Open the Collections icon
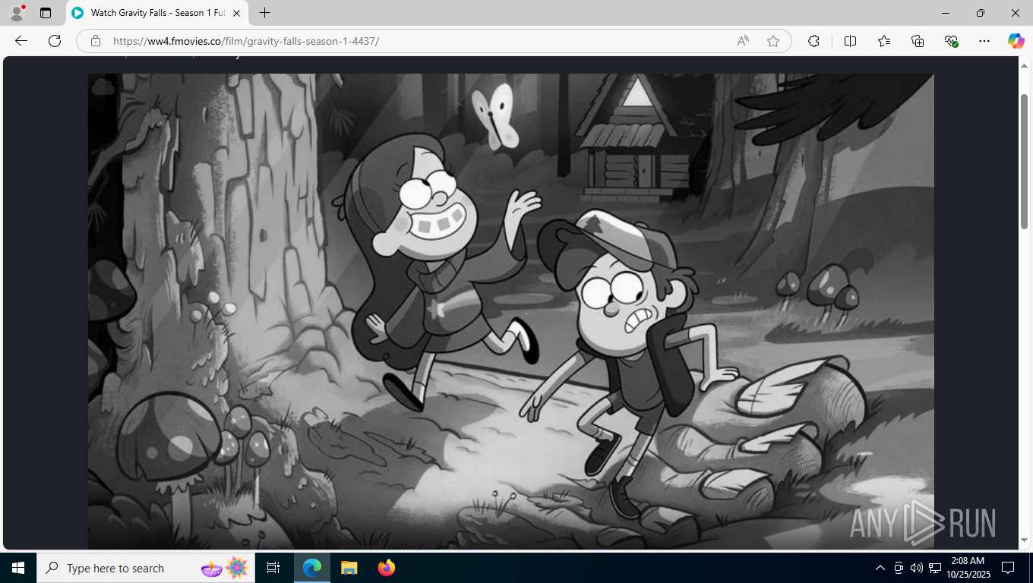 tap(918, 41)
